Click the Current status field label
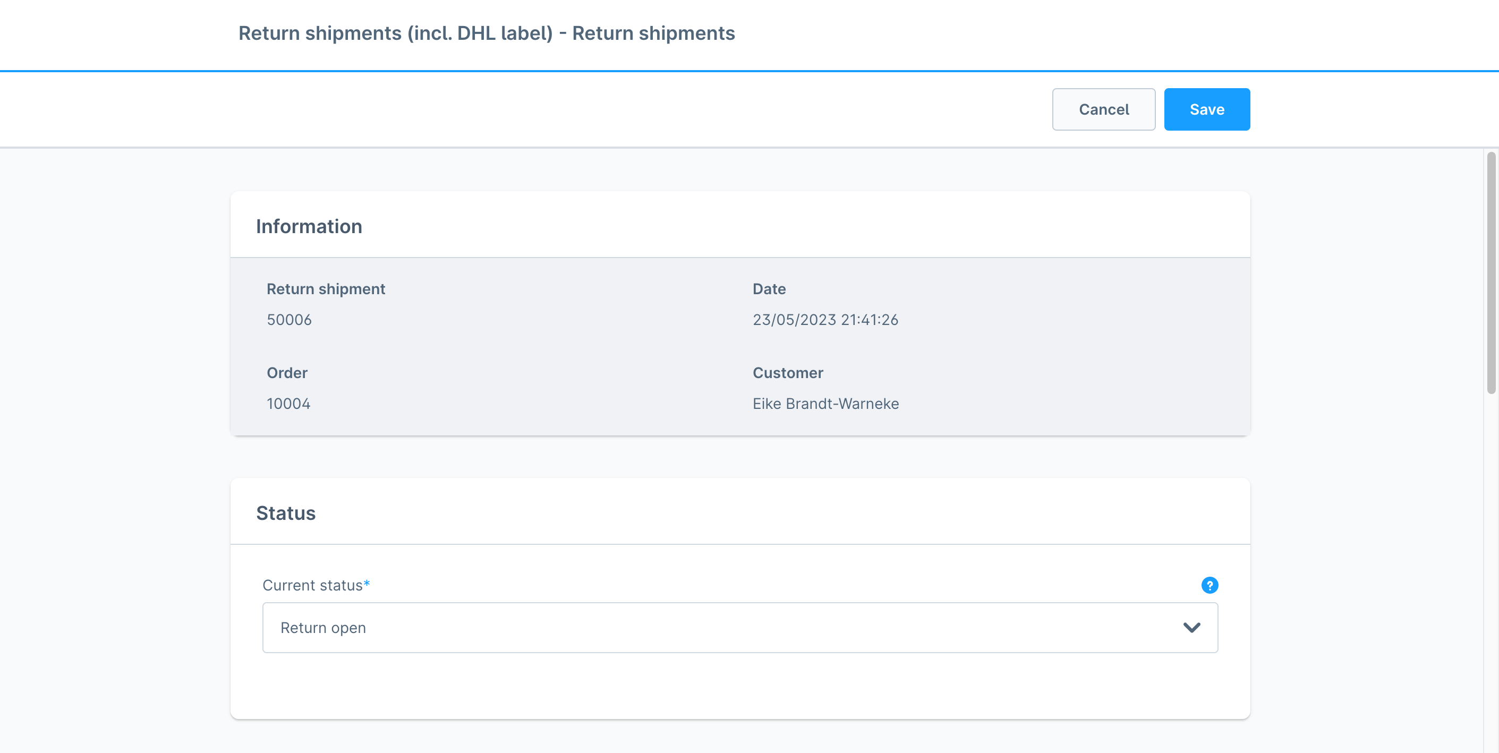Image resolution: width=1499 pixels, height=753 pixels. pyautogui.click(x=316, y=585)
